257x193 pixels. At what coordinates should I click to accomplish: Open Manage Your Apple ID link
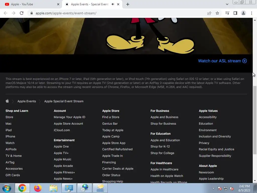coord(70,117)
